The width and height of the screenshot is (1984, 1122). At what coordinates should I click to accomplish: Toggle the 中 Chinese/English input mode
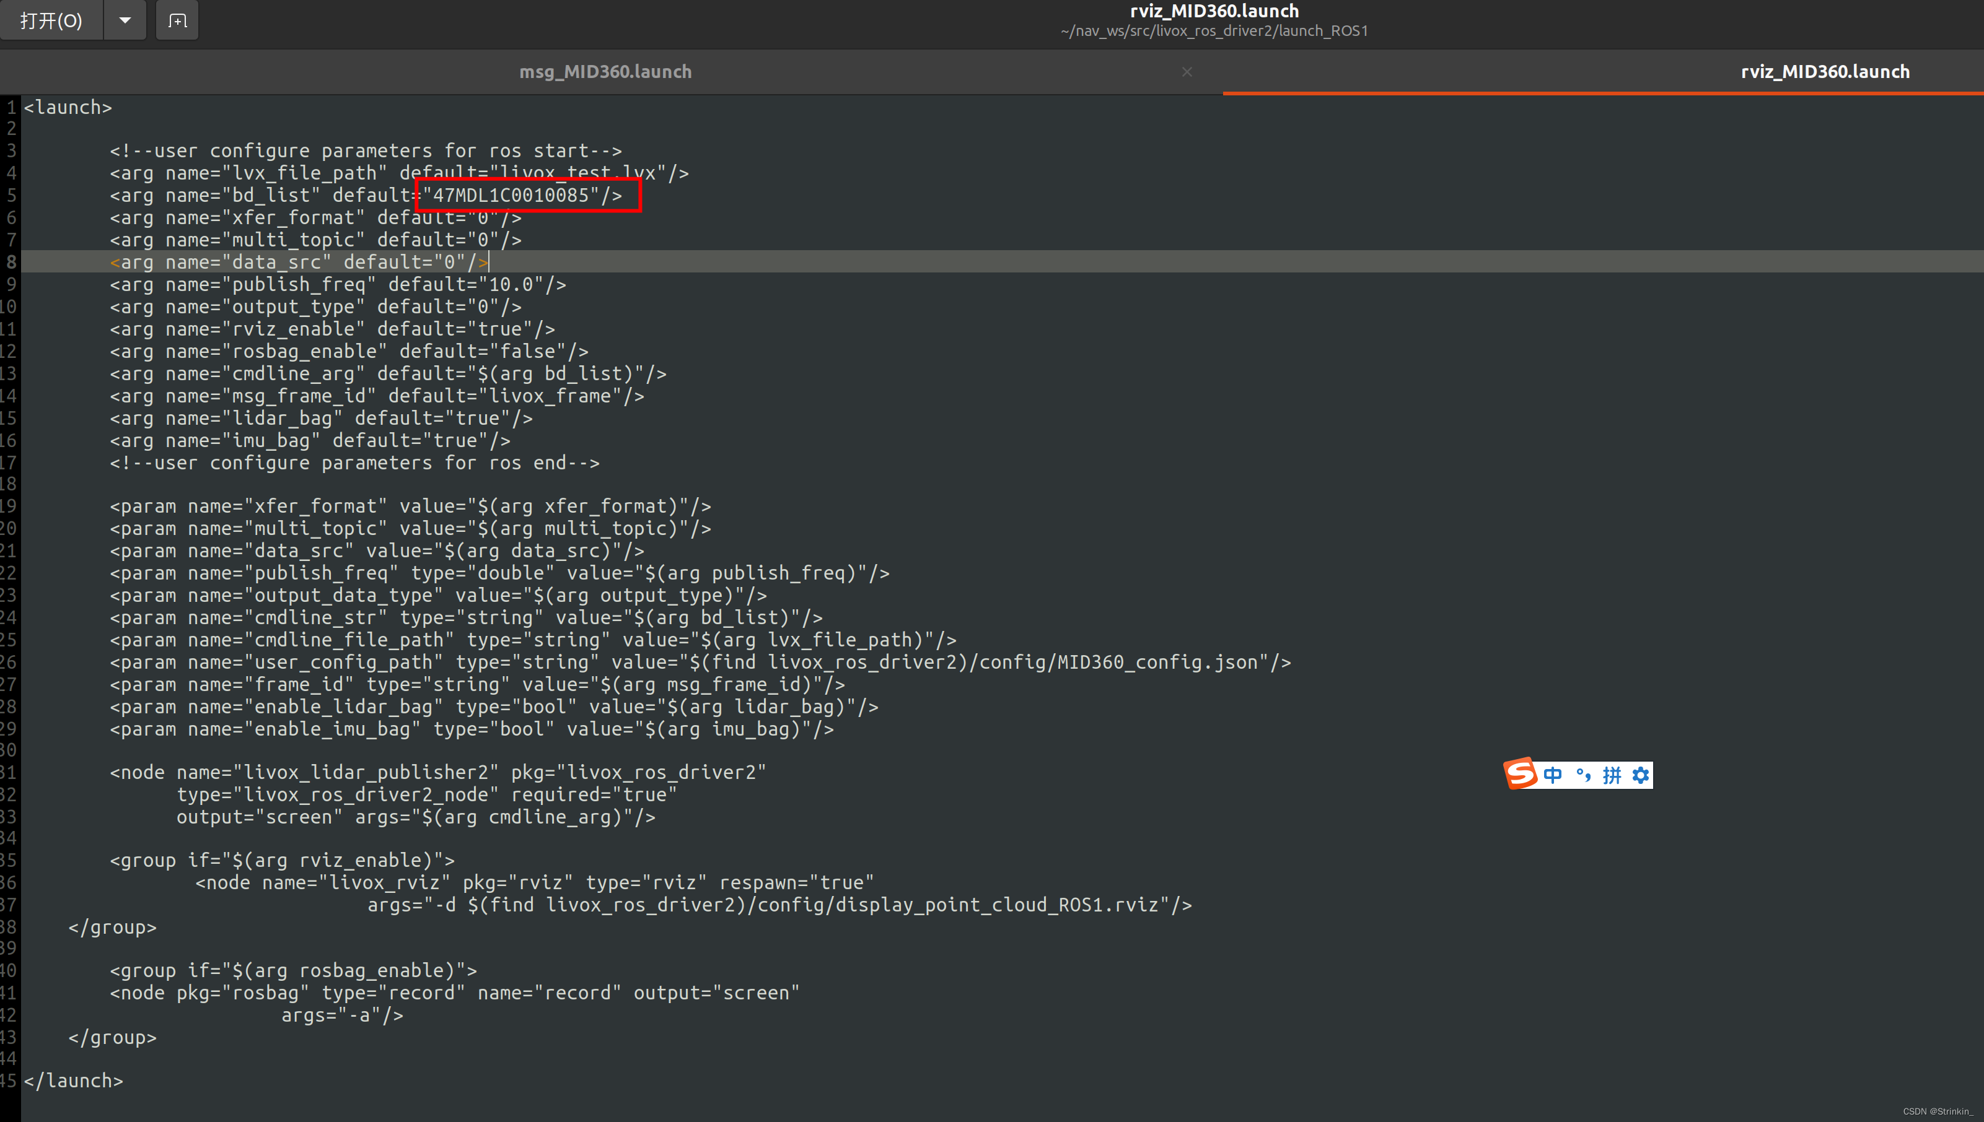(1552, 775)
